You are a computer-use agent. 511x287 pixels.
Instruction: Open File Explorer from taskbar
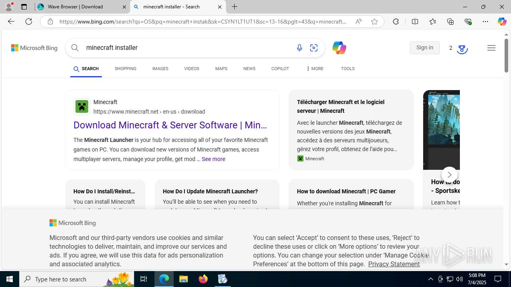point(184,279)
